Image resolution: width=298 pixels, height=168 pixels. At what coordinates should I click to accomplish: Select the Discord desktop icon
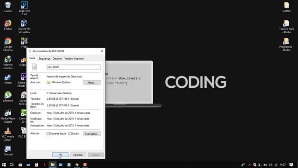[8, 151]
